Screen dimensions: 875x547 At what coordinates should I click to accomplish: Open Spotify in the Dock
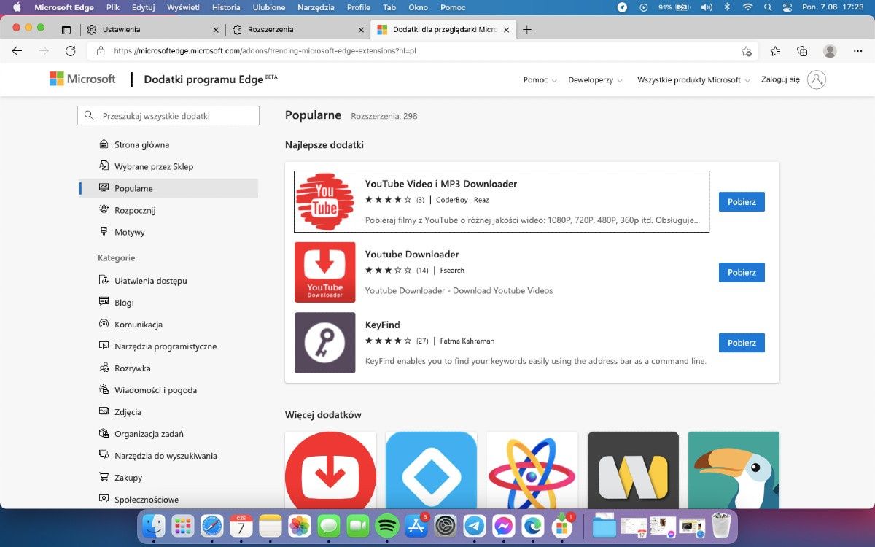pyautogui.click(x=387, y=525)
